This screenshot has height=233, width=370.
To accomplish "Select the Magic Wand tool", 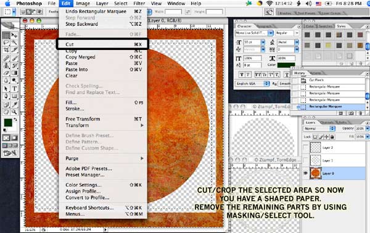I will [x=14, y=43].
